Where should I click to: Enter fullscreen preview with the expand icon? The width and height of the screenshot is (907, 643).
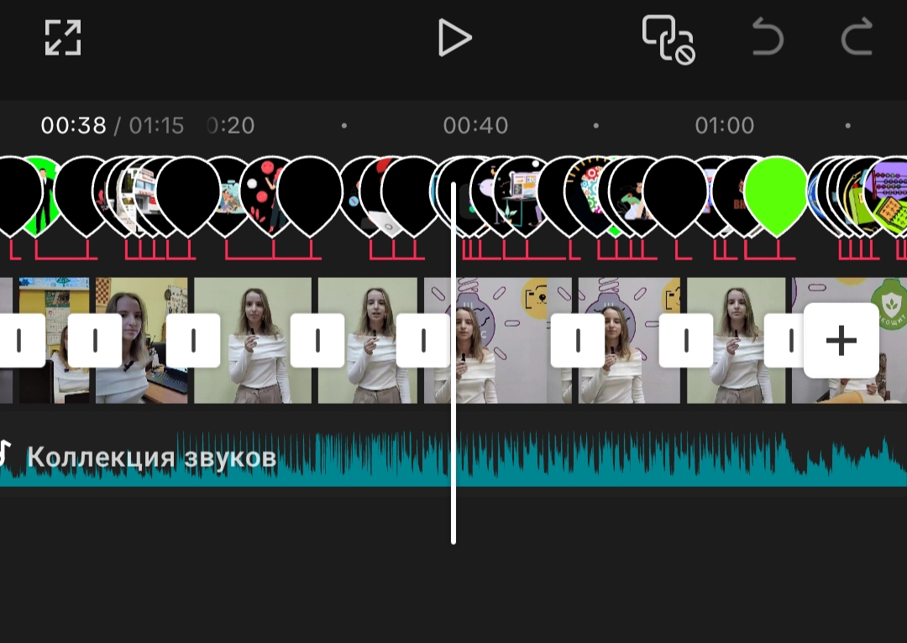click(63, 38)
